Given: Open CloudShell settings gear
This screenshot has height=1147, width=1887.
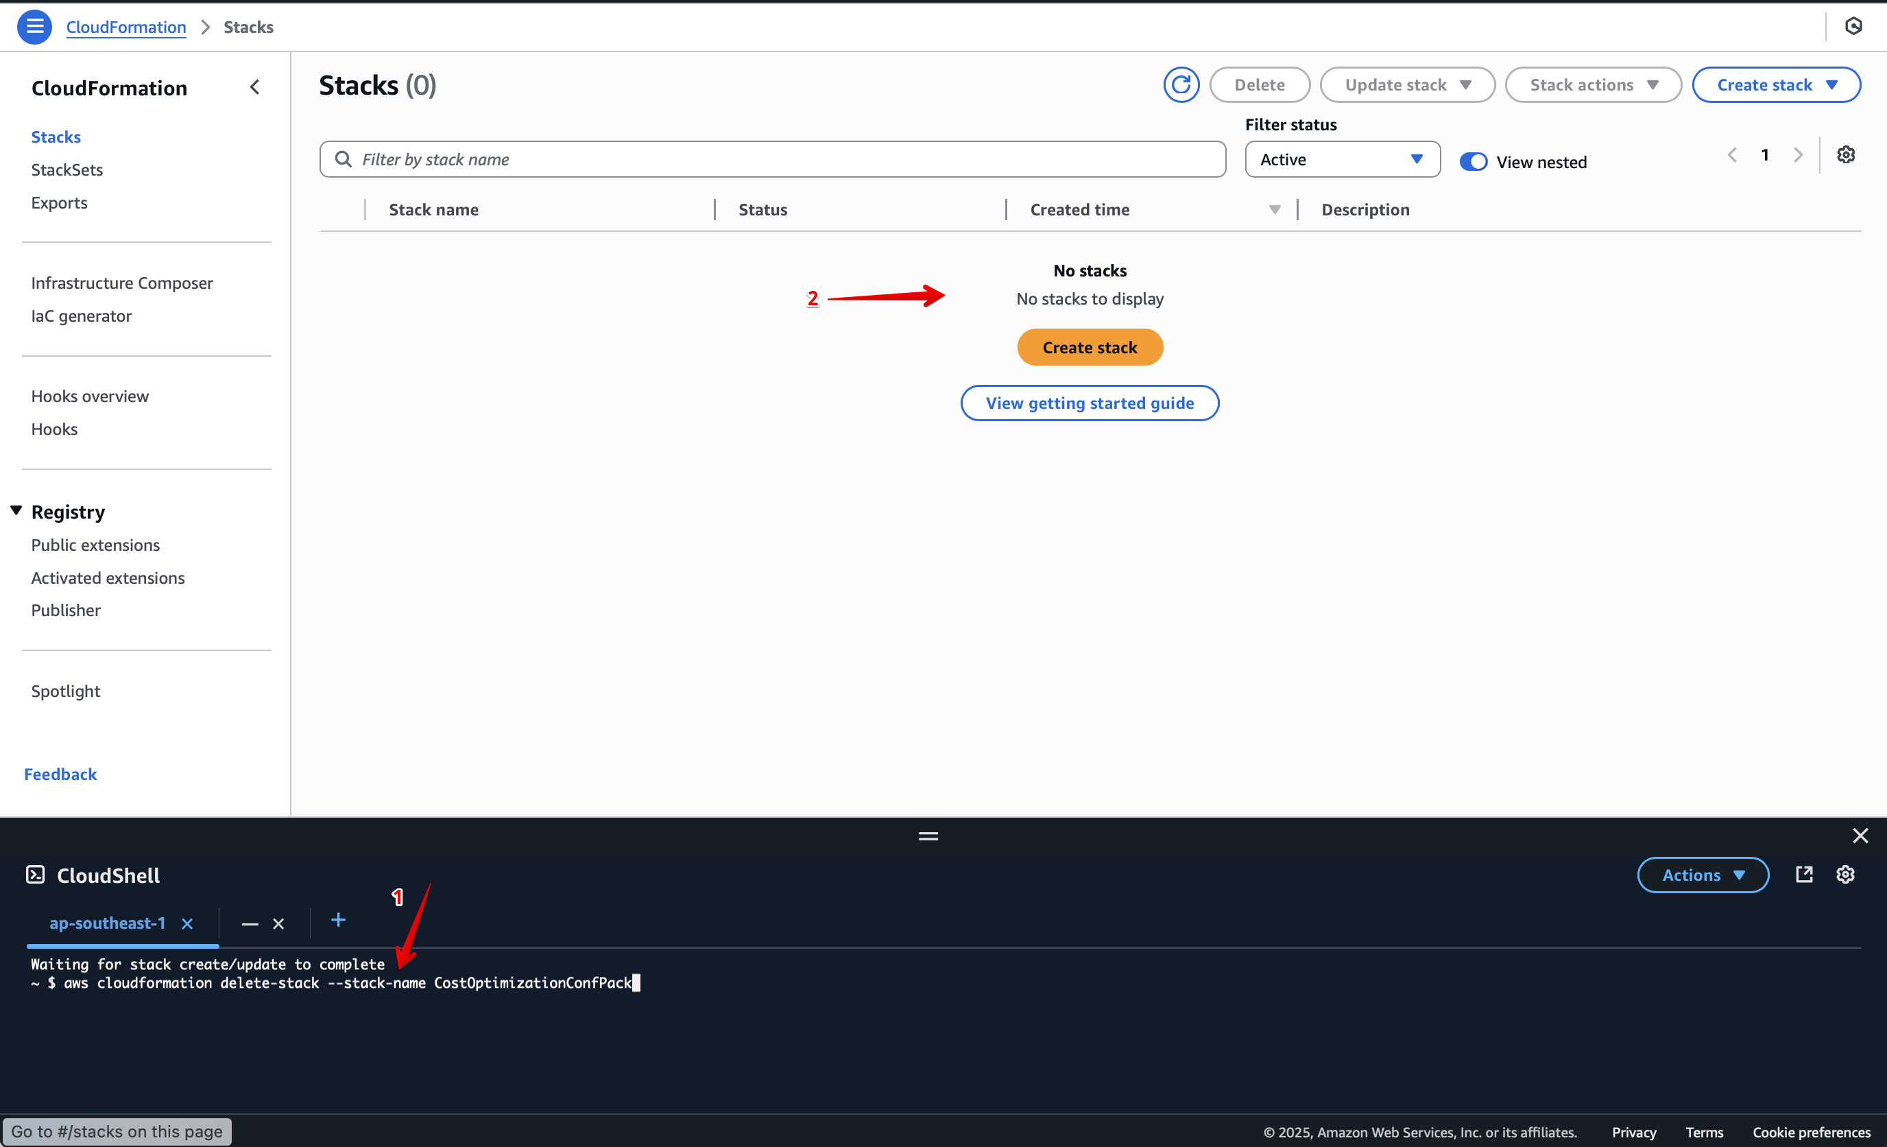Looking at the screenshot, I should tap(1845, 874).
